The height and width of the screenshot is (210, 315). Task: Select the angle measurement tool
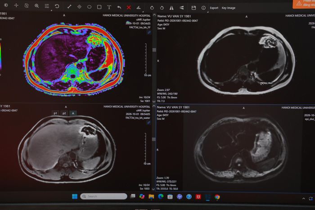[139, 8]
